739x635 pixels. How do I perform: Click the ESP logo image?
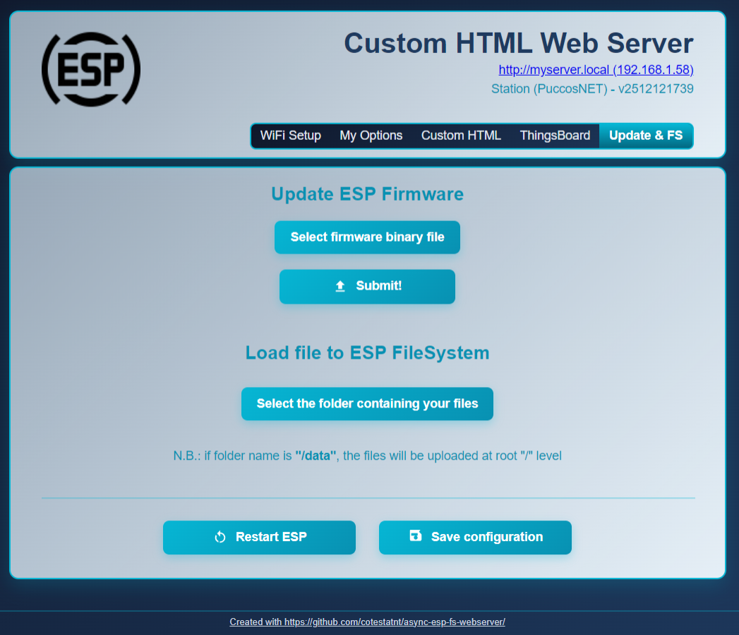(91, 69)
